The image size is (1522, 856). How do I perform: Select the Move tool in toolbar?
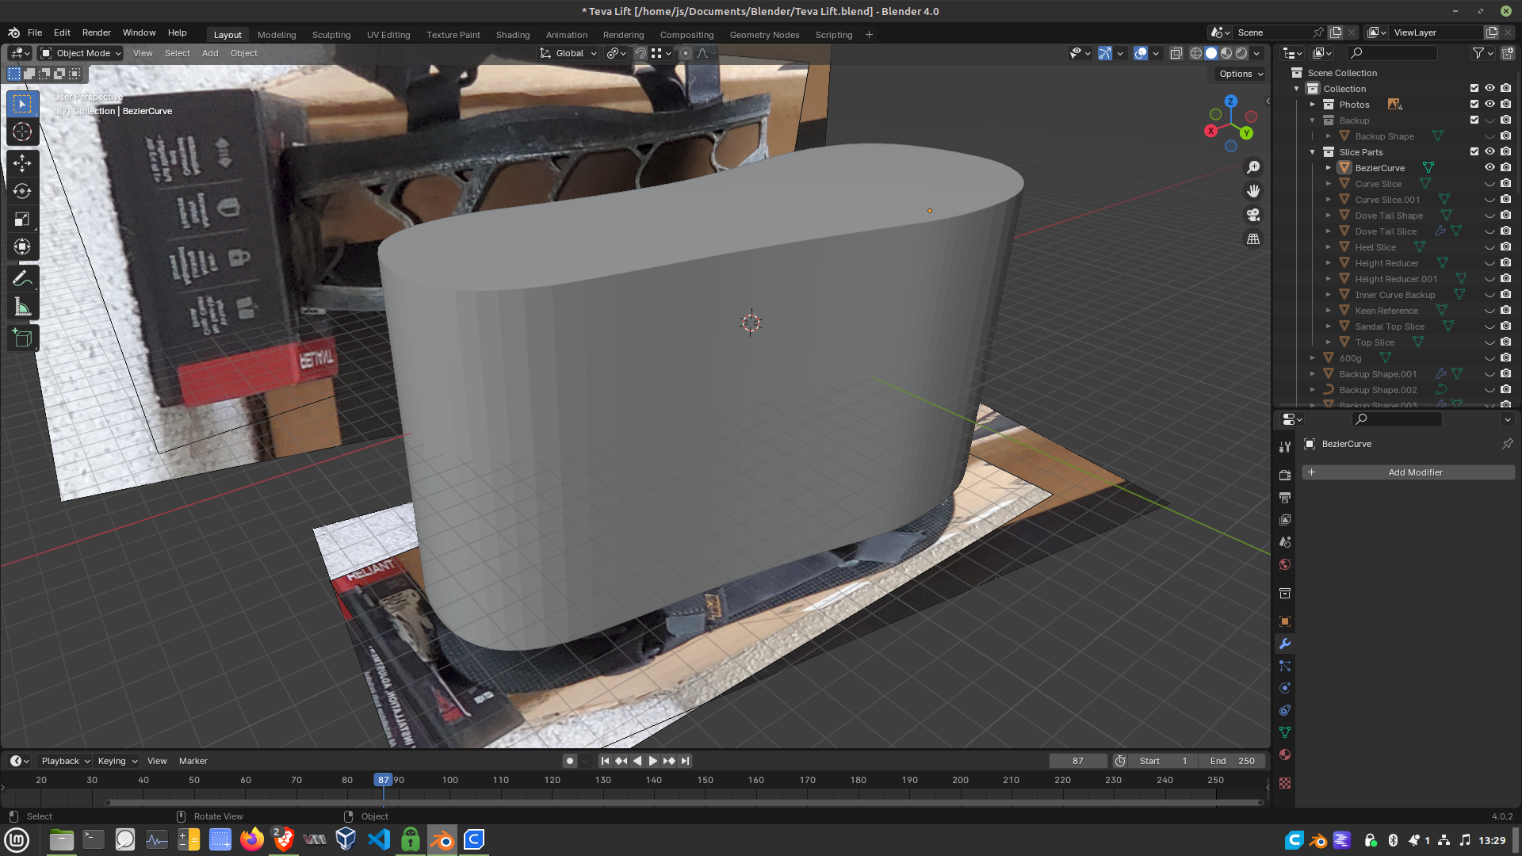tap(22, 162)
